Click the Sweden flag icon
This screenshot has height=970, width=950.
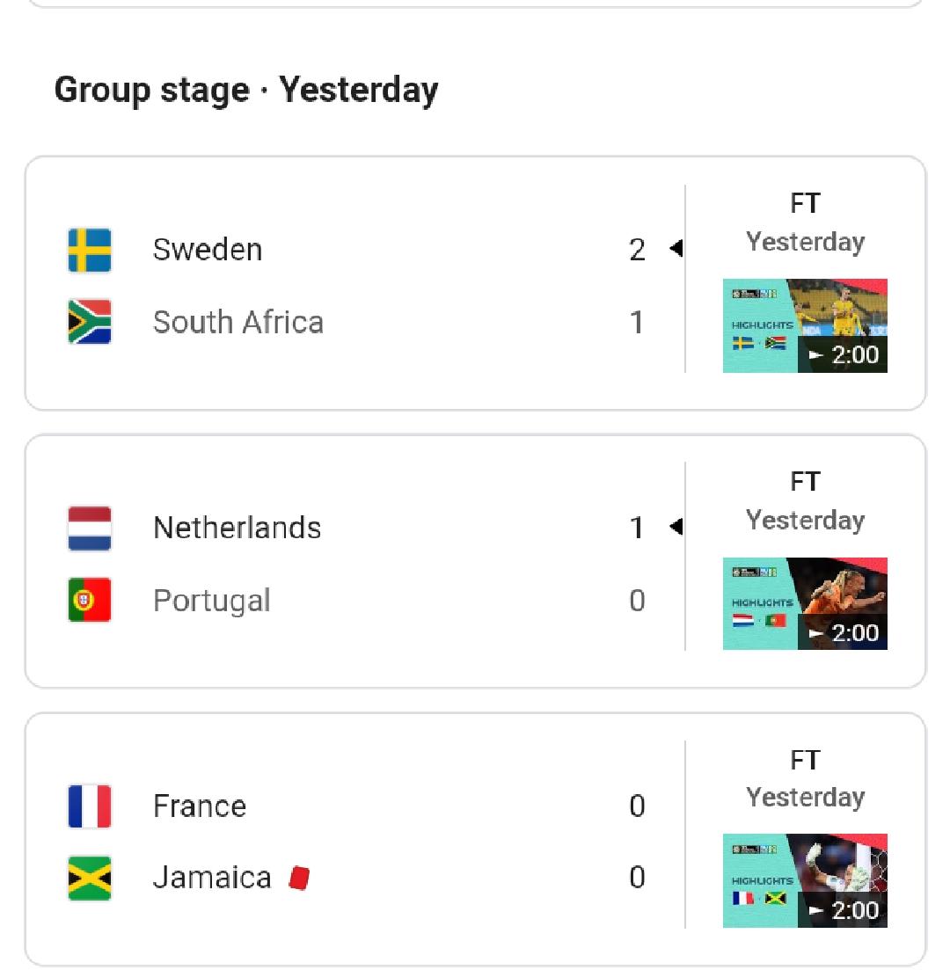90,250
